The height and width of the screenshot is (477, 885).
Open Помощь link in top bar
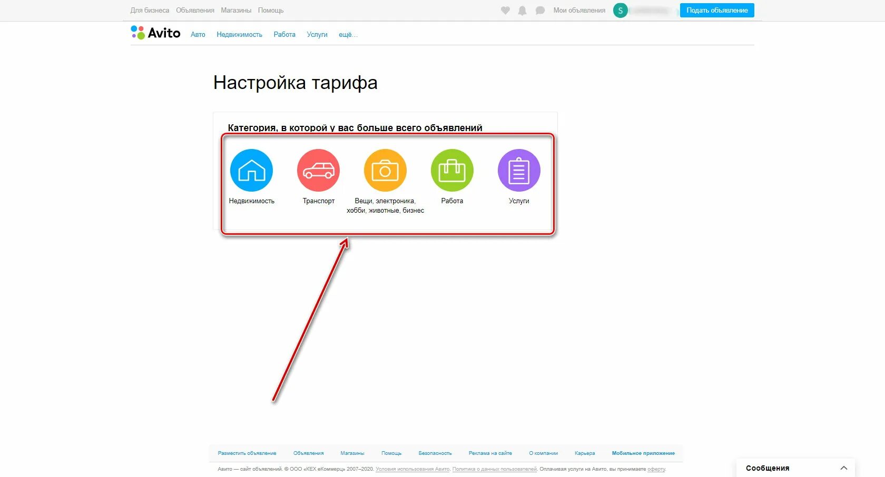point(271,11)
